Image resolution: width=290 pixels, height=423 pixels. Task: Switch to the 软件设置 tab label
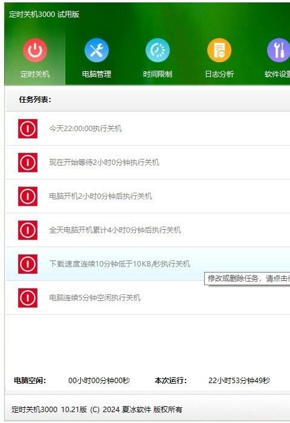(x=277, y=74)
